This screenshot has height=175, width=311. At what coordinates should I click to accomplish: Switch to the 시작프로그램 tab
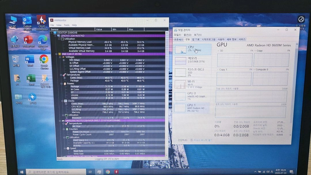[x=208, y=39]
